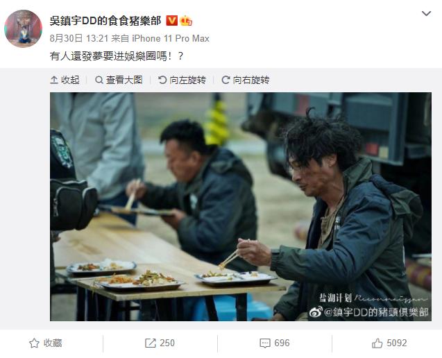Collapse the image with 收起

(65, 80)
